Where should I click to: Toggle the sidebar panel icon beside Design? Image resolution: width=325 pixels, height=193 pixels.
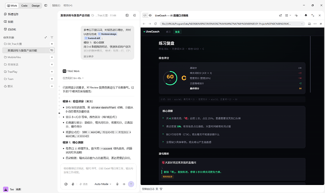[x=46, y=5]
